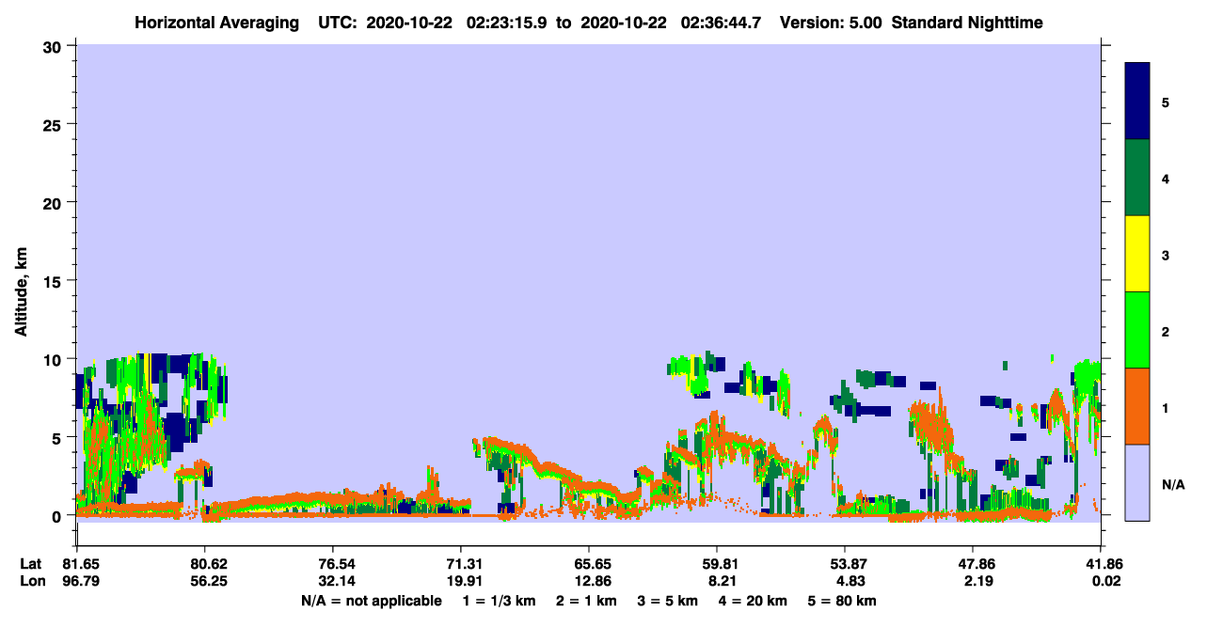Viewport: 1223px width, 627px height.
Task: Click the yellow colorbar segment labeled 3
Action: tap(1137, 254)
